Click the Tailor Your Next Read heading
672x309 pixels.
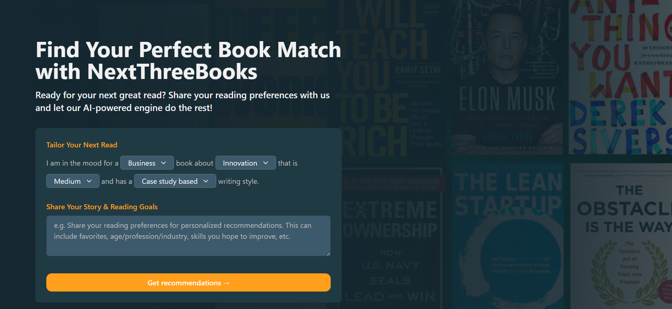point(82,145)
